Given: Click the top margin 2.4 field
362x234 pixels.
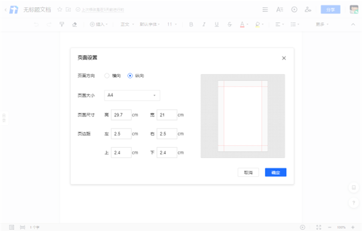Looking at the screenshot, I should click(x=121, y=153).
